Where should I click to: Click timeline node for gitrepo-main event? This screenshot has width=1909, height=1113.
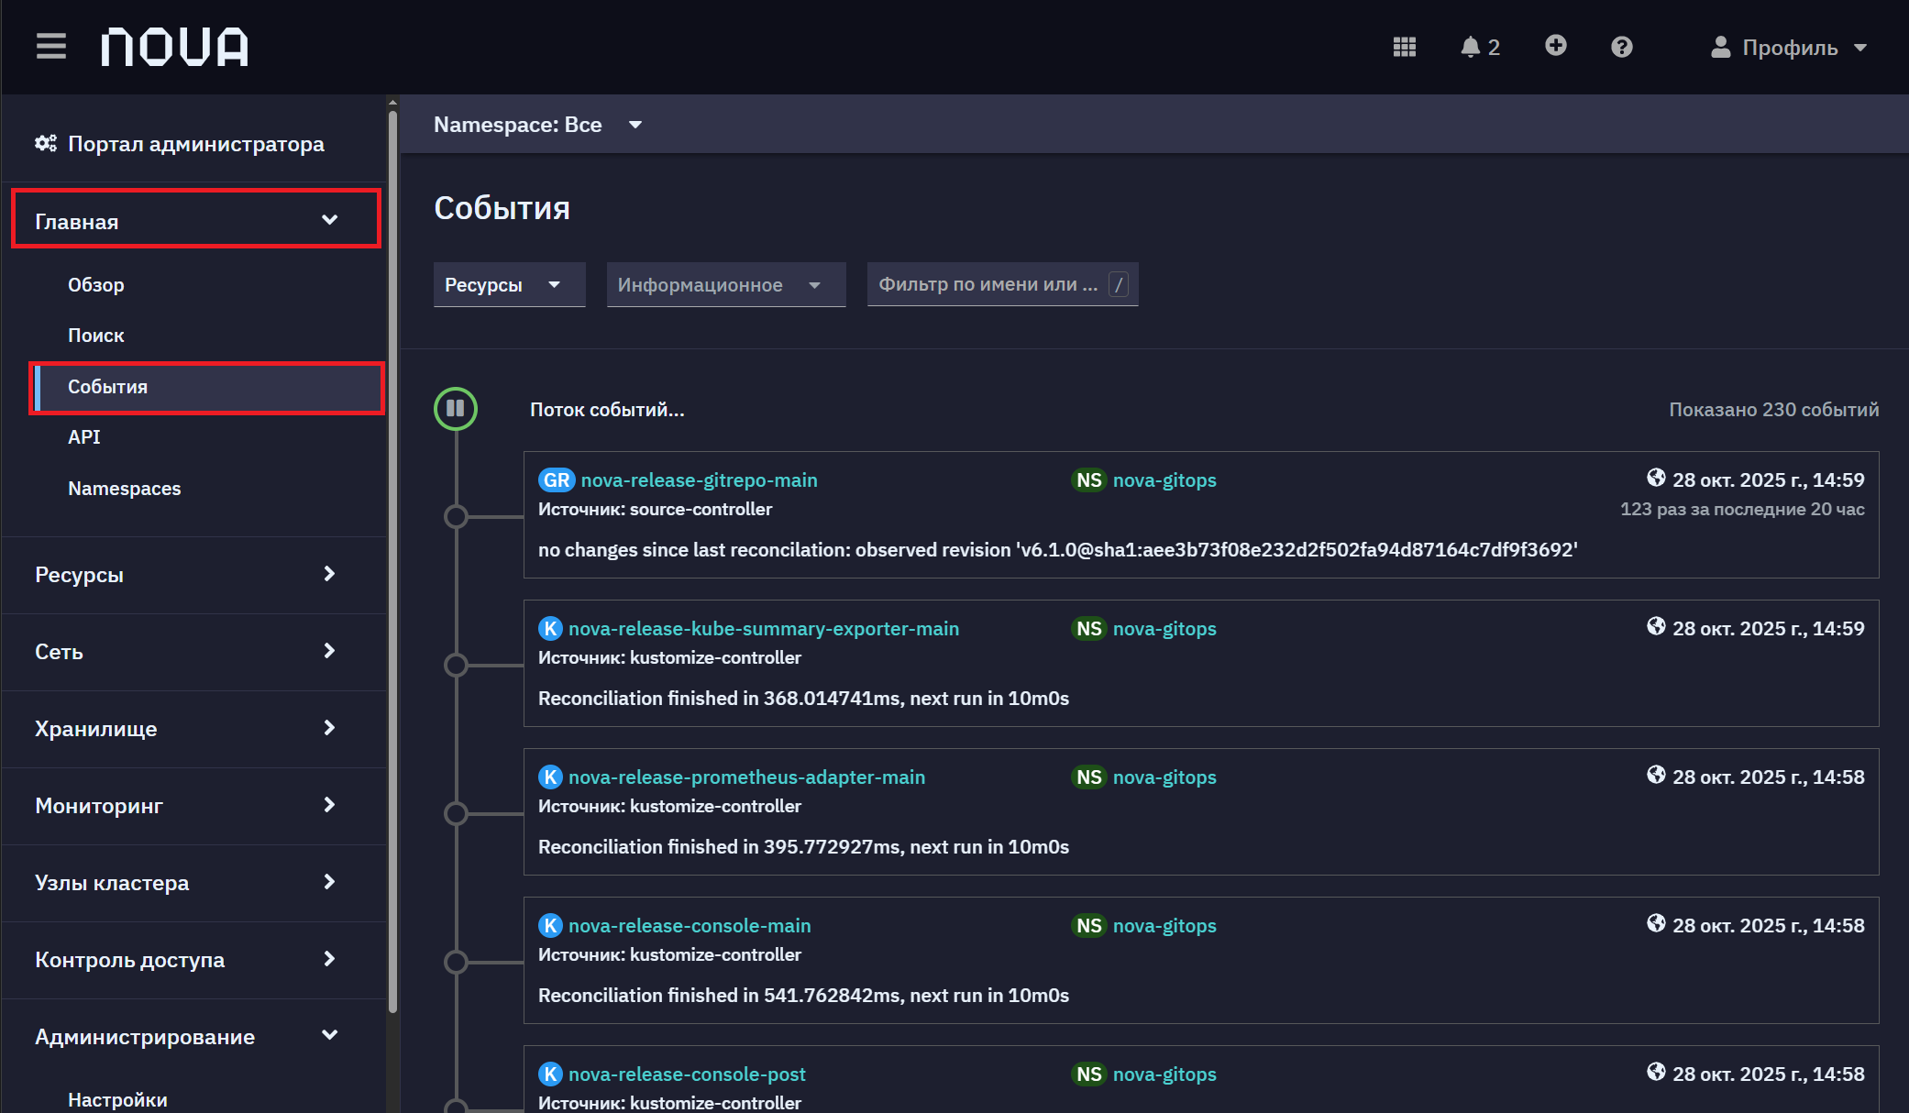[x=456, y=517]
